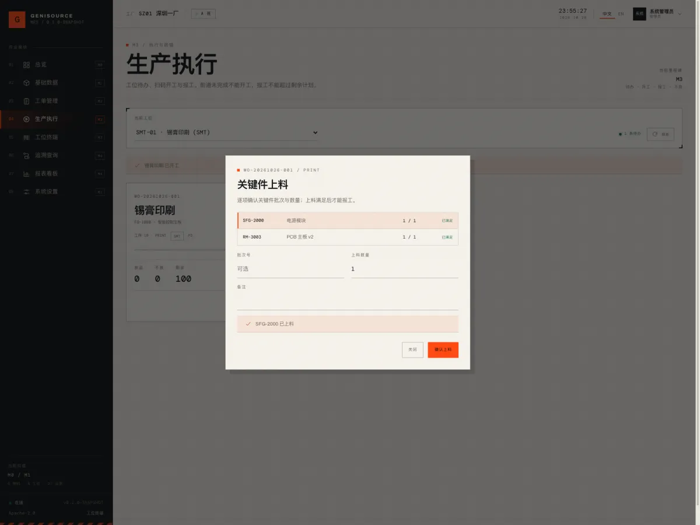
Task: Click the 工位终端 barcode icon
Action: point(26,138)
